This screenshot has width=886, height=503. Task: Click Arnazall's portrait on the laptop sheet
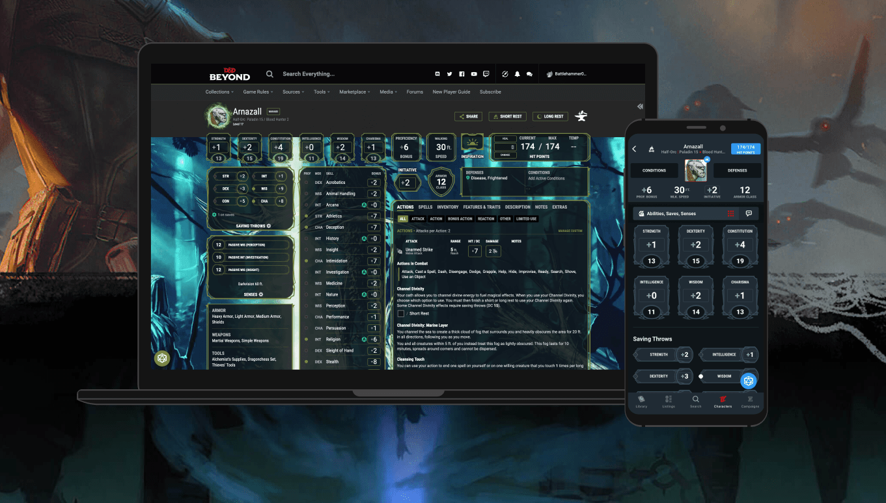(217, 116)
